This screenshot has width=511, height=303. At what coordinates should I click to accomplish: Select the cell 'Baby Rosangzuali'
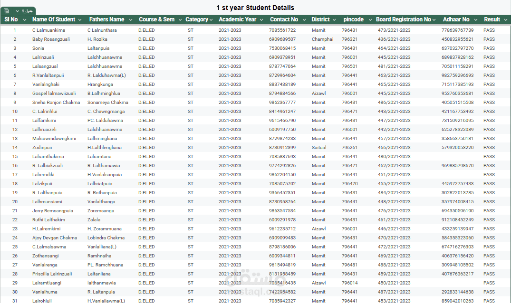pyautogui.click(x=50, y=39)
